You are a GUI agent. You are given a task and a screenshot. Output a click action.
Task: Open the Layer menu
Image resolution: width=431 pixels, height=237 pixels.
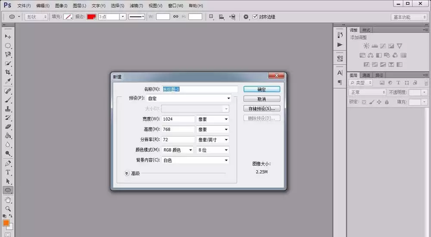point(80,6)
